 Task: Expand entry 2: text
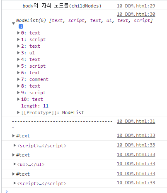tap(18, 46)
